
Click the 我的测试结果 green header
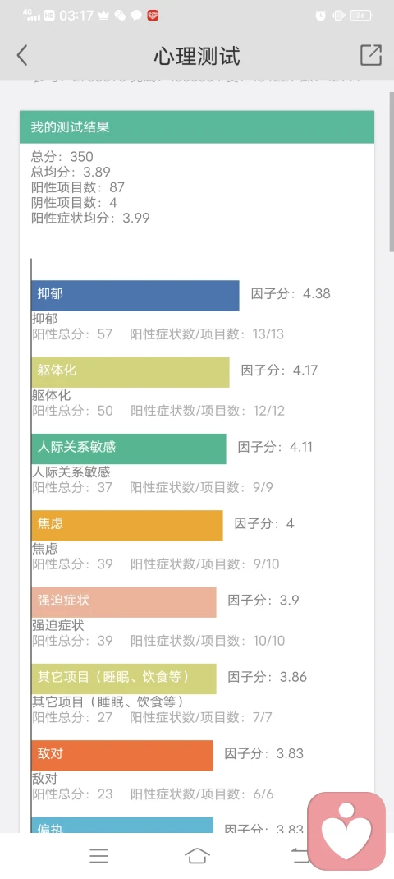197,127
